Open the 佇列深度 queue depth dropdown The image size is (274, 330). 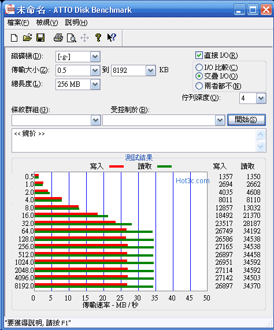(x=261, y=98)
